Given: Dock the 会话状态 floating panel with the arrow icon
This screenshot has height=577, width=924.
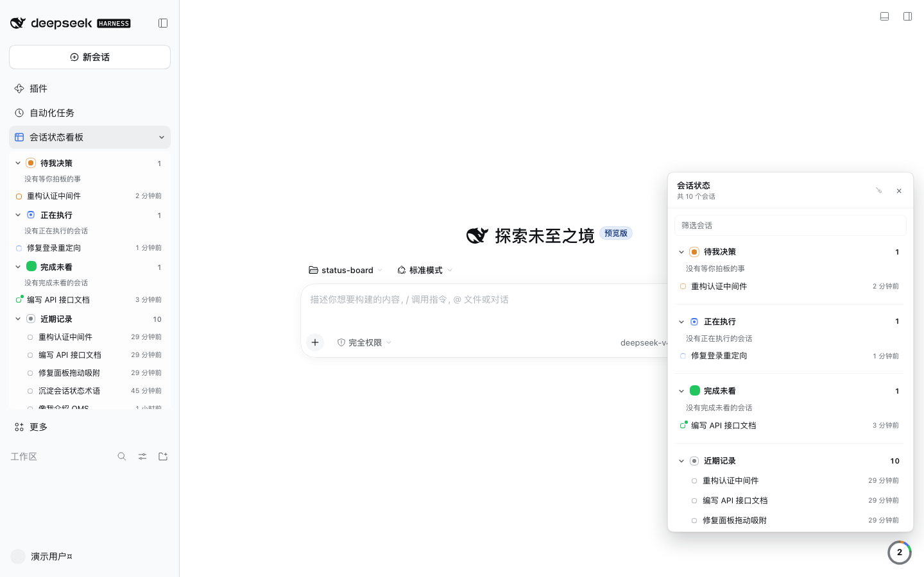Looking at the screenshot, I should [878, 190].
